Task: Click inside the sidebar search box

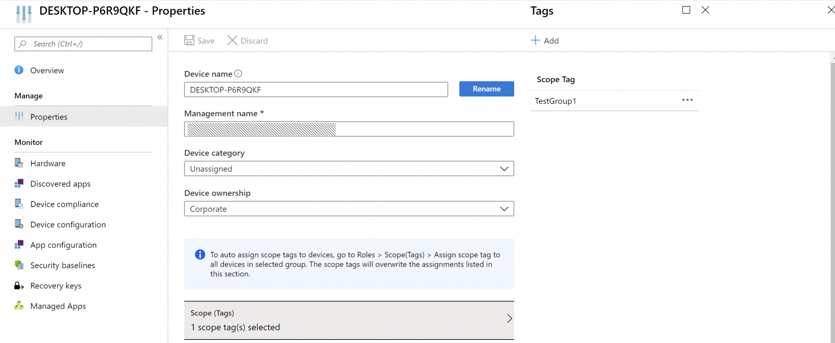Action: point(83,43)
